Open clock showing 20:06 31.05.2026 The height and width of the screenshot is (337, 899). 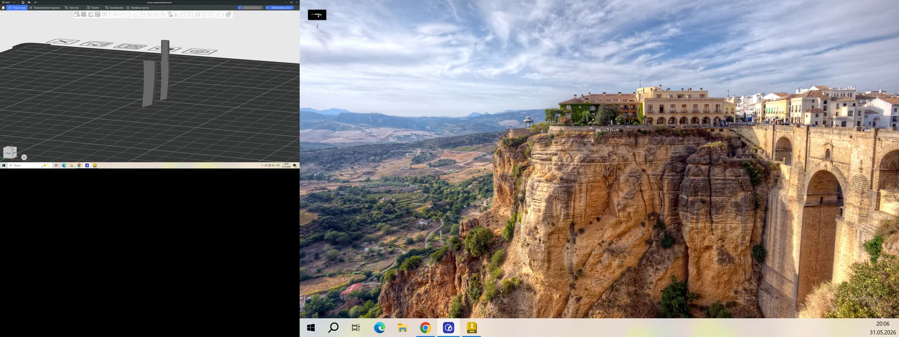[883, 328]
